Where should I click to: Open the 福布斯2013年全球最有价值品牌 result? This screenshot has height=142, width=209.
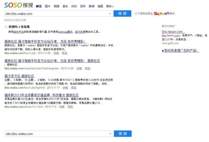coord(42,95)
